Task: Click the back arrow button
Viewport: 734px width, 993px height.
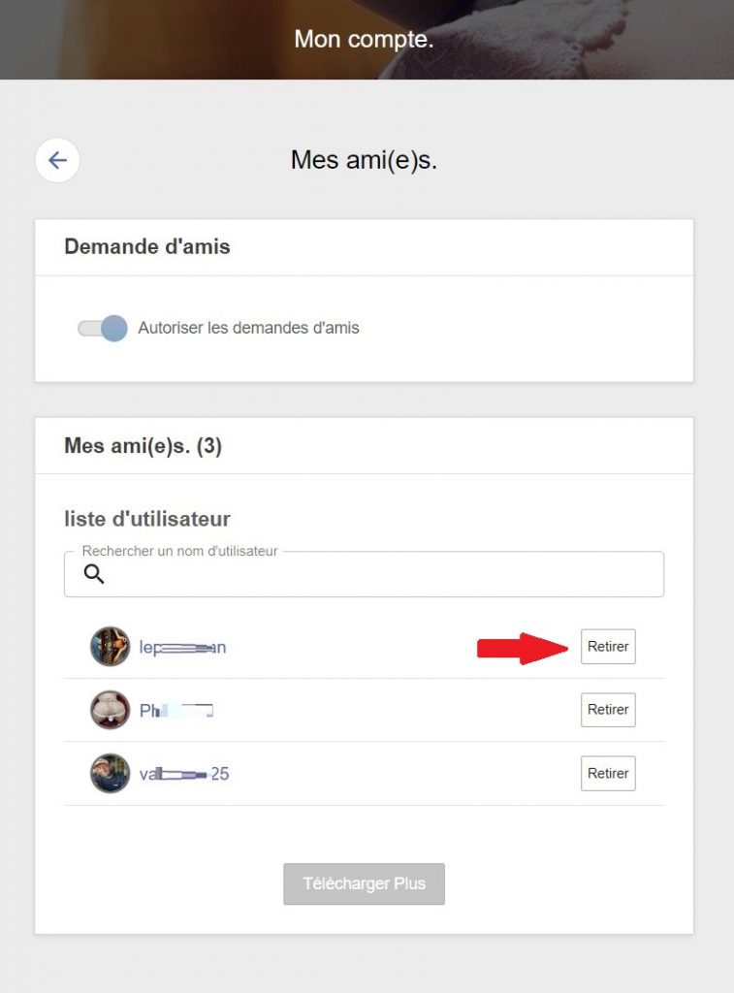Action: 57,160
